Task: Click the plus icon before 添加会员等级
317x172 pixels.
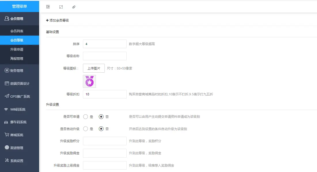Action: [47, 20]
